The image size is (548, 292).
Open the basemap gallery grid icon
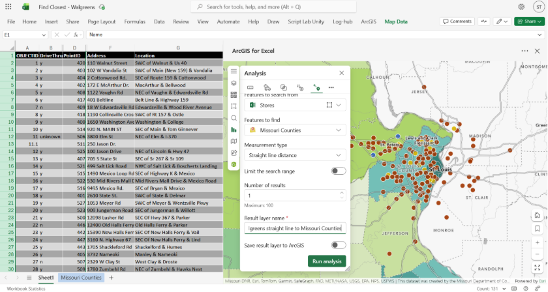(234, 95)
